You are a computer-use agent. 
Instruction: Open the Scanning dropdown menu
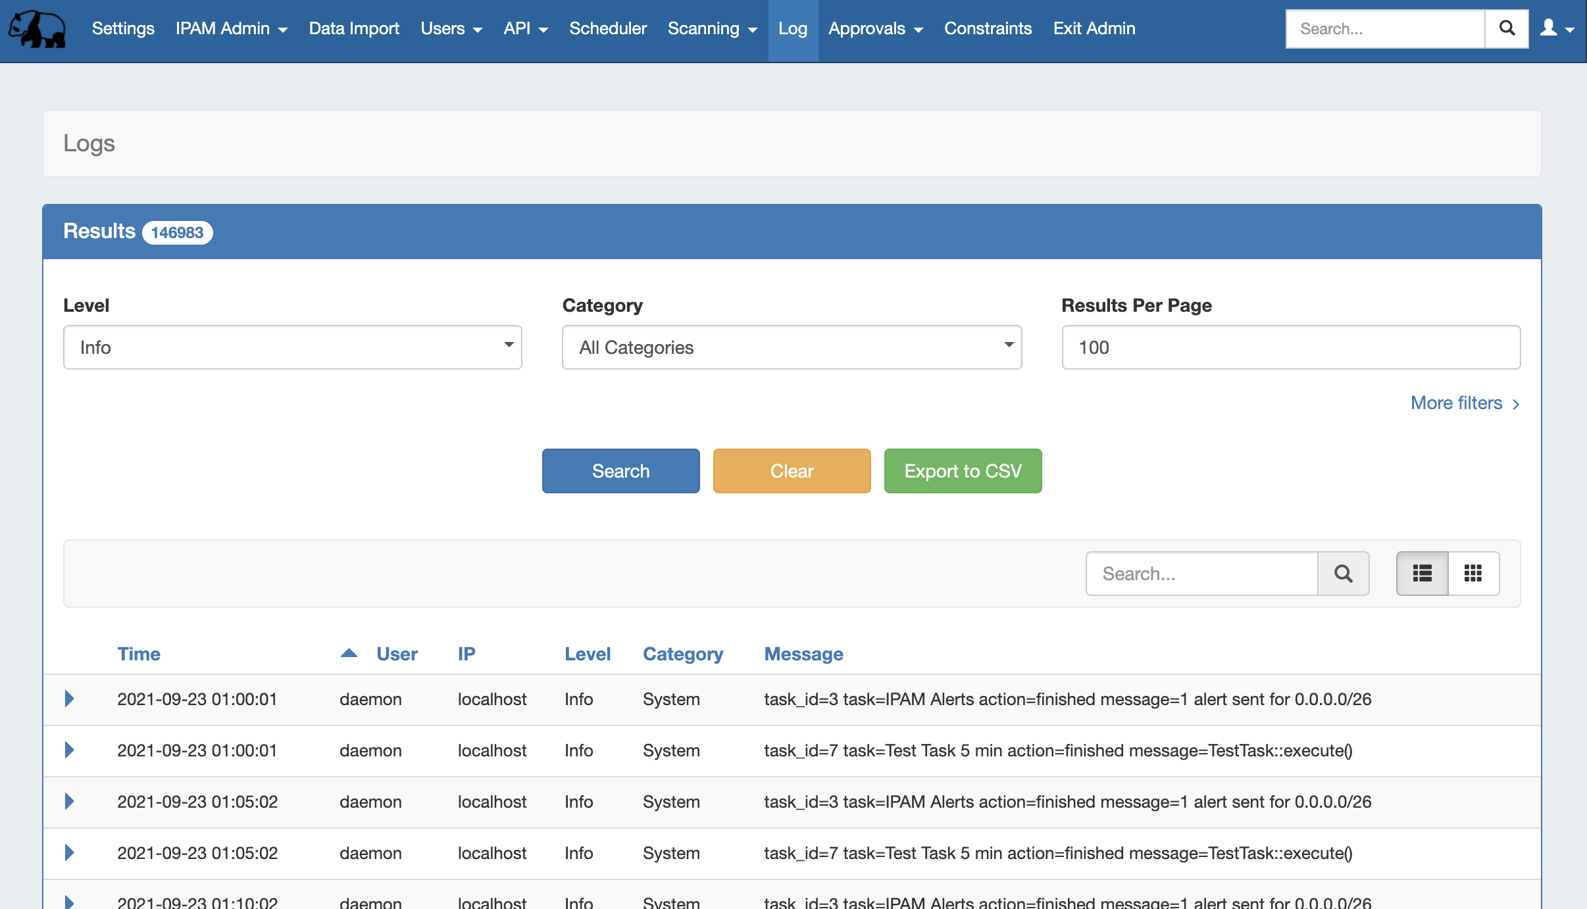pos(712,29)
